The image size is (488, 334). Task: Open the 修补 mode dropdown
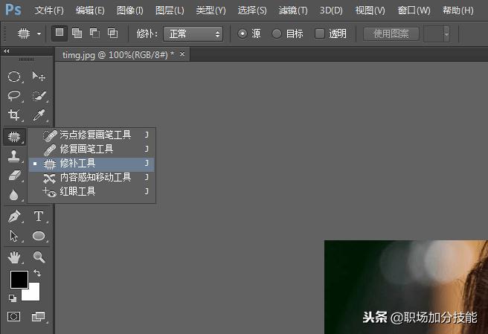[193, 33]
